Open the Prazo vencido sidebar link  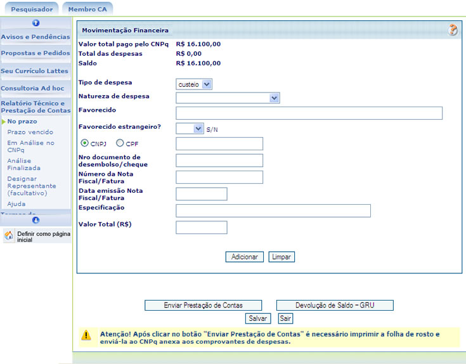pos(30,132)
